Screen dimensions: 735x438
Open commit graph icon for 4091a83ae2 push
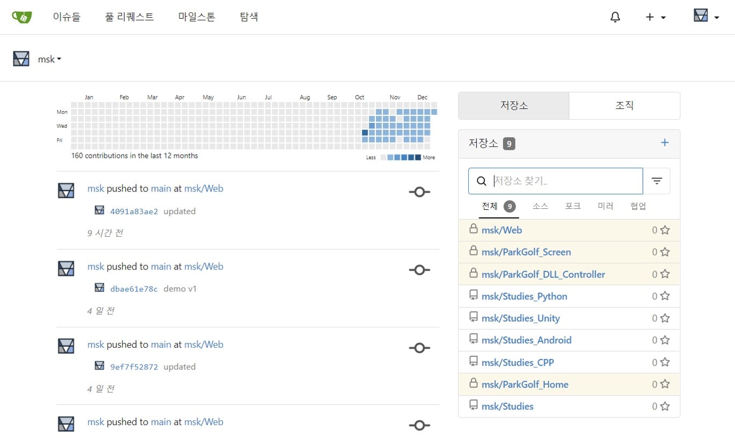[419, 192]
